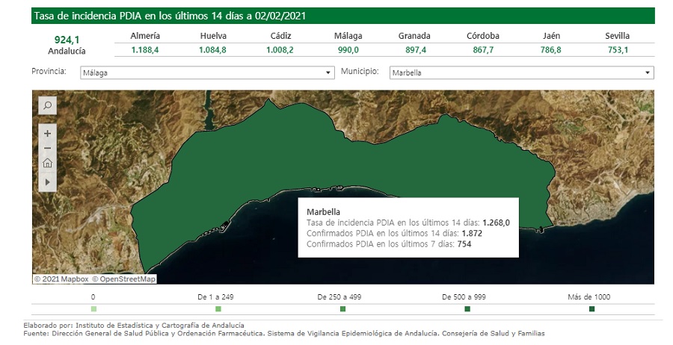673x345 pixels.
Task: Open the Mapbox attribution link
Action: click(x=61, y=279)
